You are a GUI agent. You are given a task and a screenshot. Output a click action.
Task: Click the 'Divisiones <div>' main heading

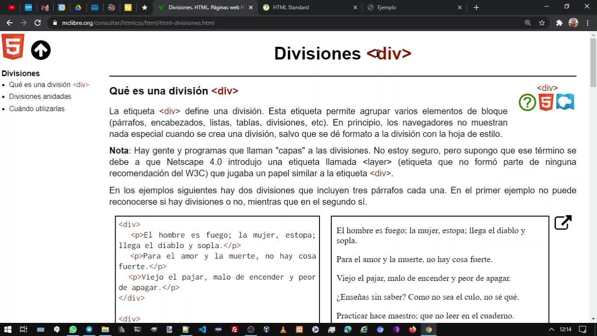(343, 53)
